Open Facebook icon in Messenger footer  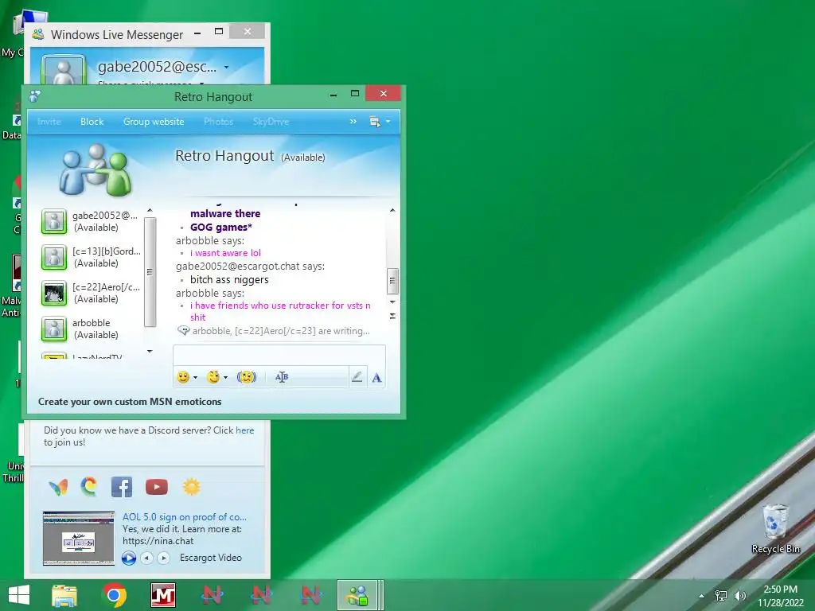coord(122,488)
